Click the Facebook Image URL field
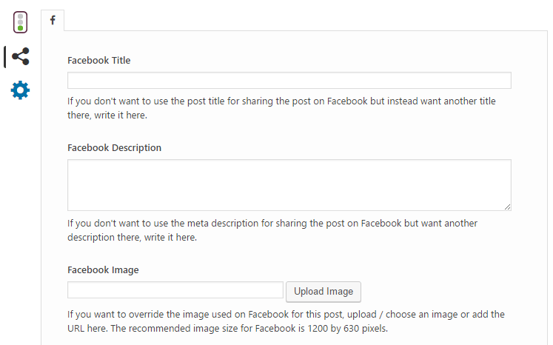 point(175,290)
